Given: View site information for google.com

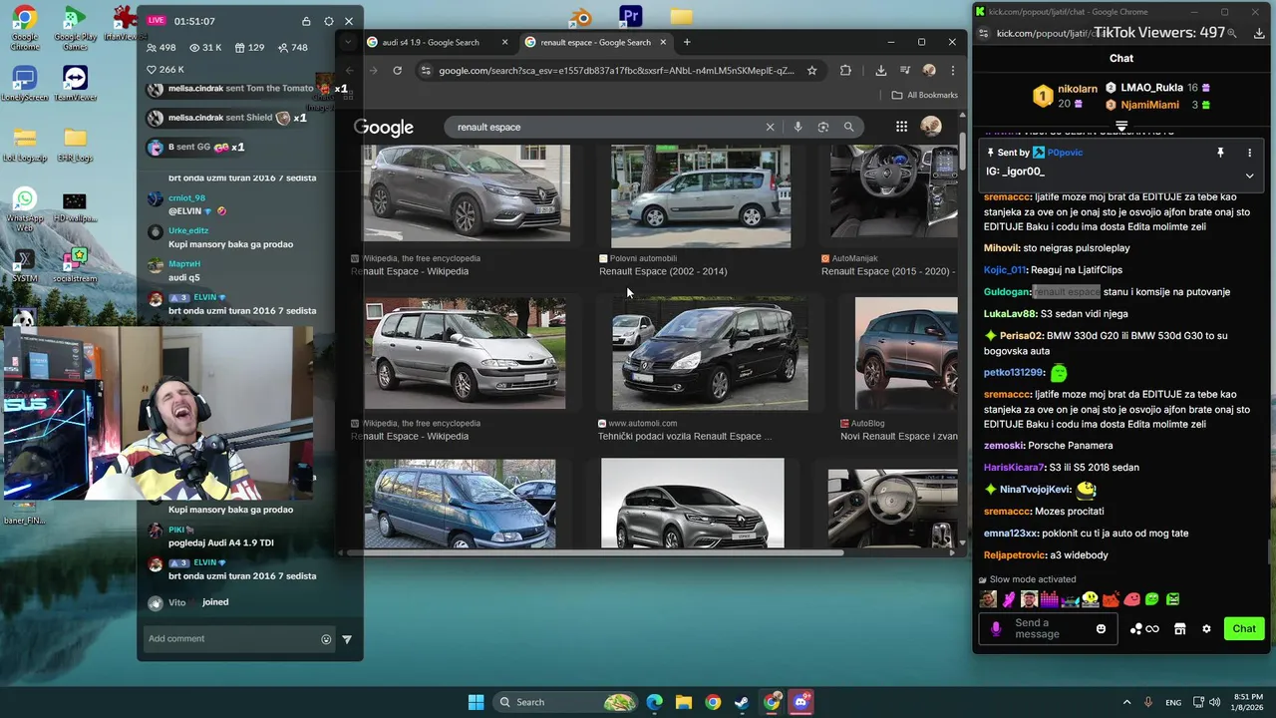Looking at the screenshot, I should (x=427, y=71).
